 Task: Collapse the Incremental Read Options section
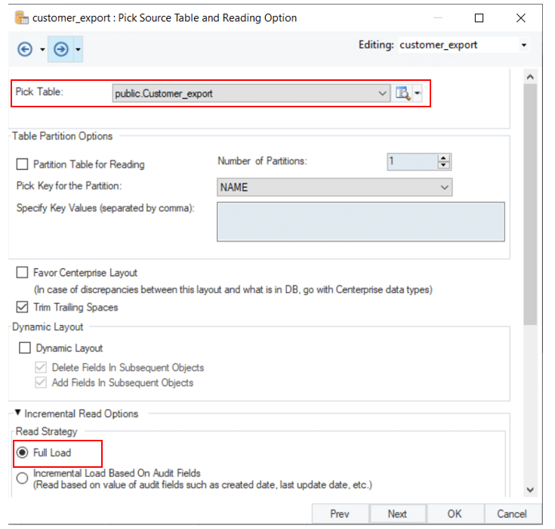pyautogui.click(x=17, y=413)
